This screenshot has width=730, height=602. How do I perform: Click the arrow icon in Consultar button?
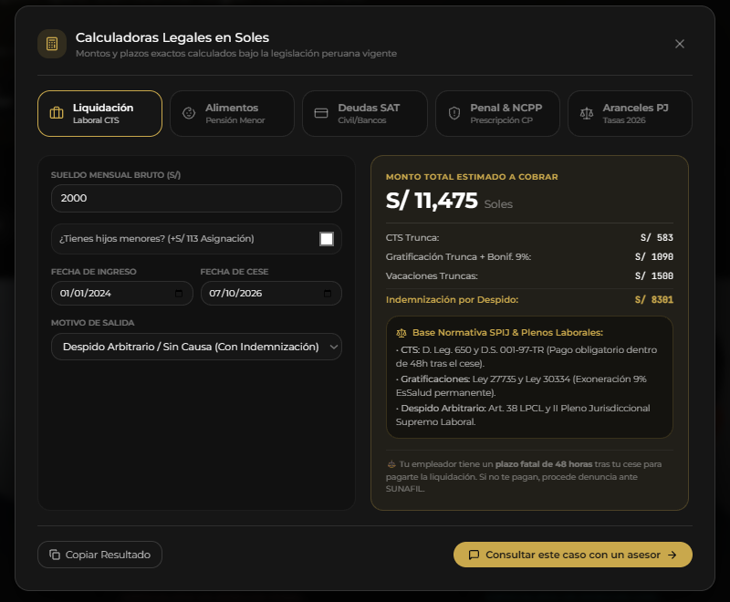(x=673, y=555)
